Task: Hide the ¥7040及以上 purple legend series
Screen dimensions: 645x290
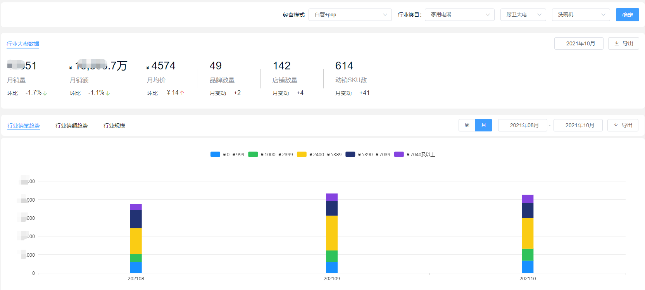Action: pyautogui.click(x=414, y=154)
